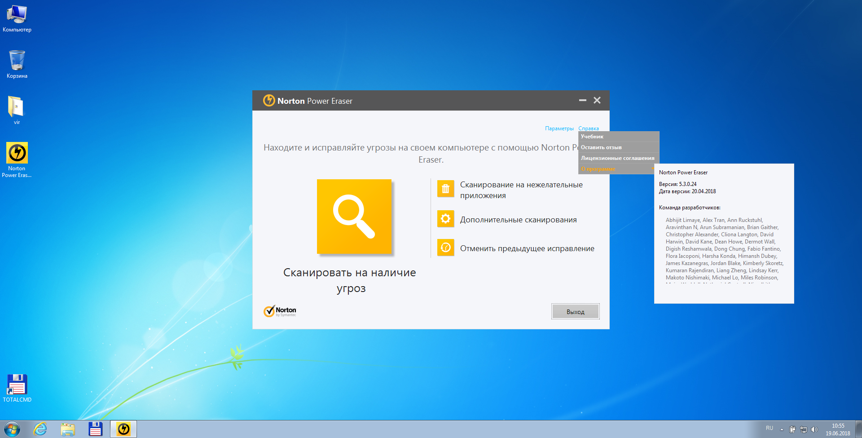Select the TOTALCMD desktop shortcut
The height and width of the screenshot is (438, 862).
pos(17,388)
